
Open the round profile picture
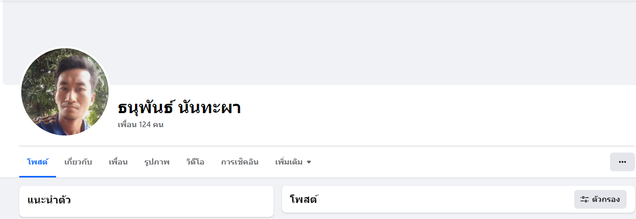pos(65,92)
